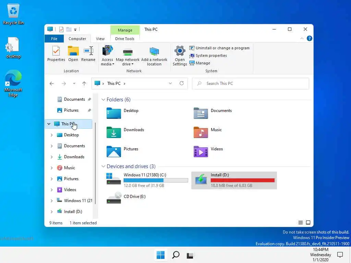Expand the Desktop node in navigation pane
Screen dimensions: 351x263
[x=52, y=135]
